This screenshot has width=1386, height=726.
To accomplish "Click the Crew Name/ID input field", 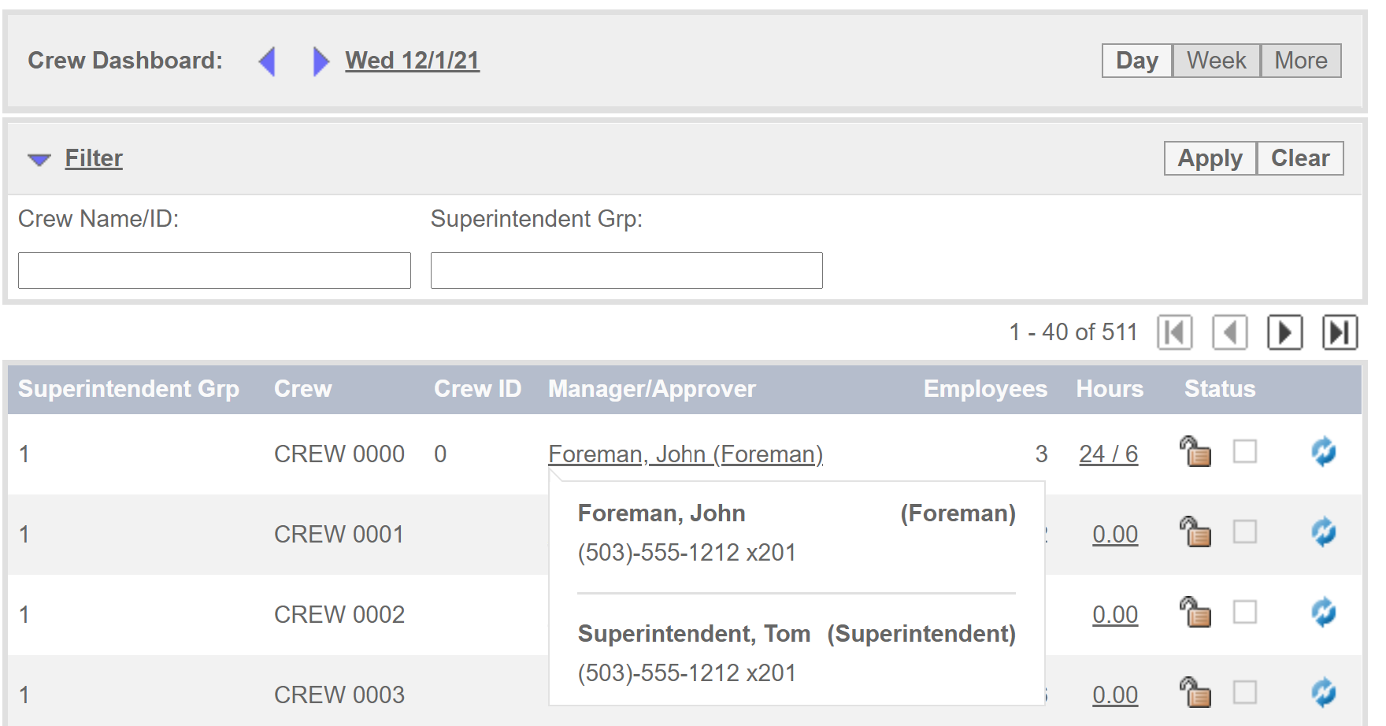I will [214, 271].
